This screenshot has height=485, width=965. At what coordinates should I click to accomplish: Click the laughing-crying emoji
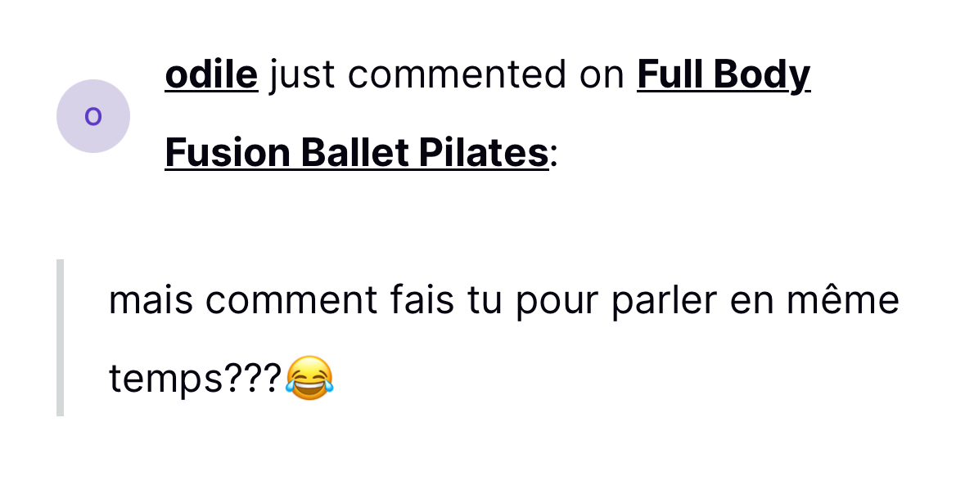(309, 377)
